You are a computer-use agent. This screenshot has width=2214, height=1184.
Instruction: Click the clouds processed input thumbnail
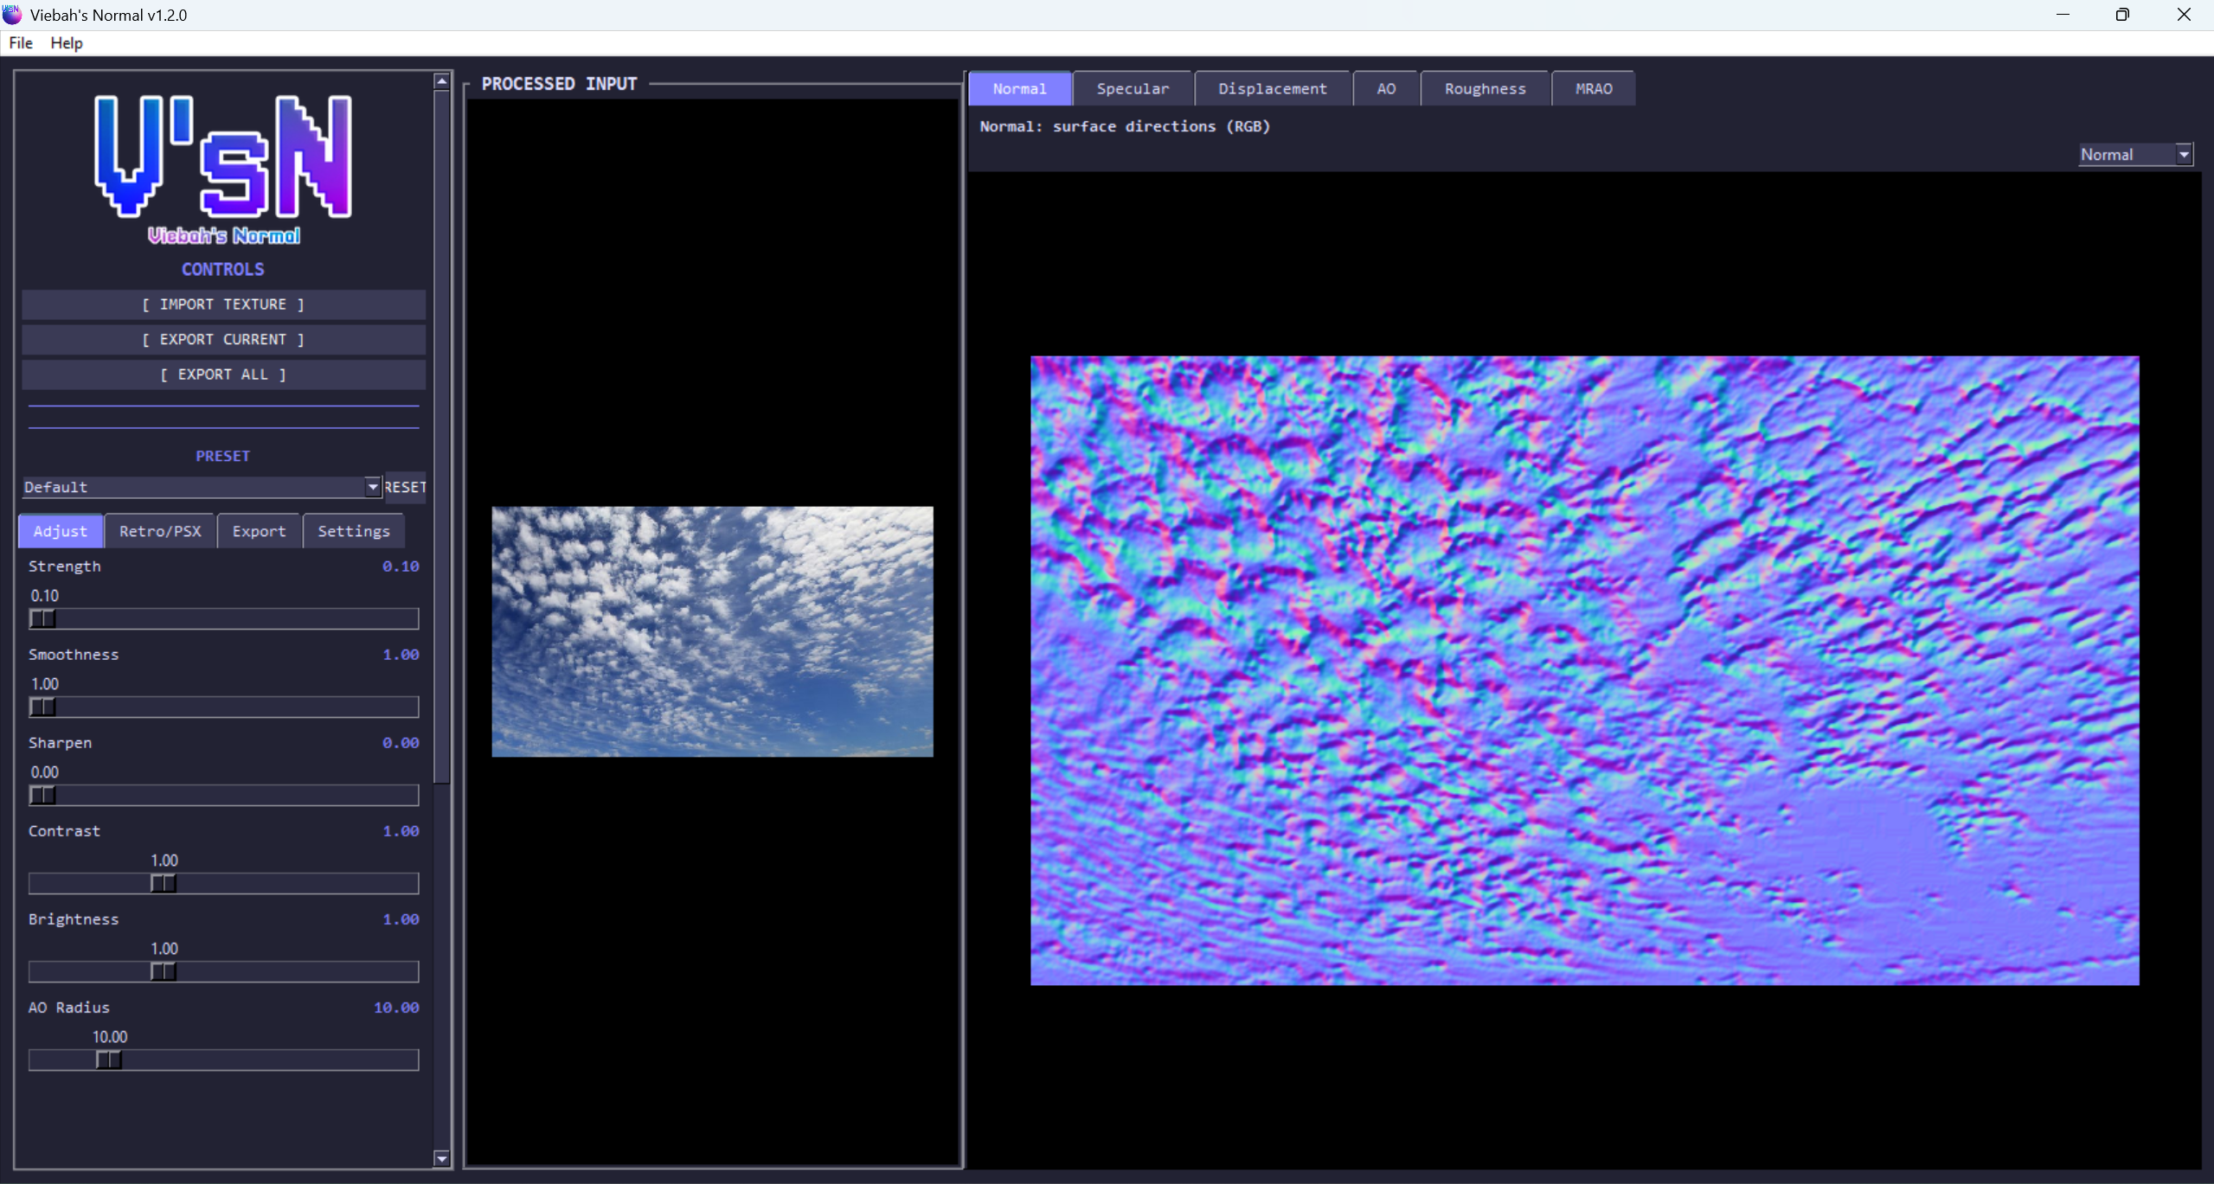pyautogui.click(x=712, y=631)
